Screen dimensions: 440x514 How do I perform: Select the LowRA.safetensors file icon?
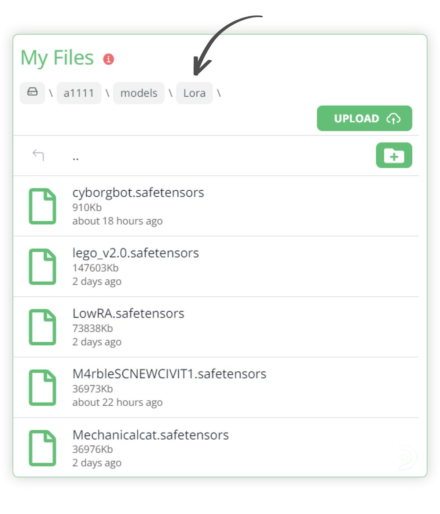coord(43,326)
